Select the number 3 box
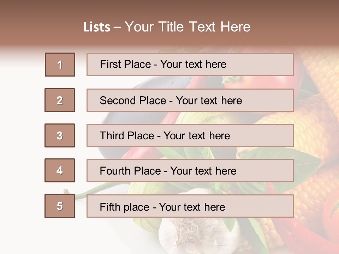 [60, 135]
